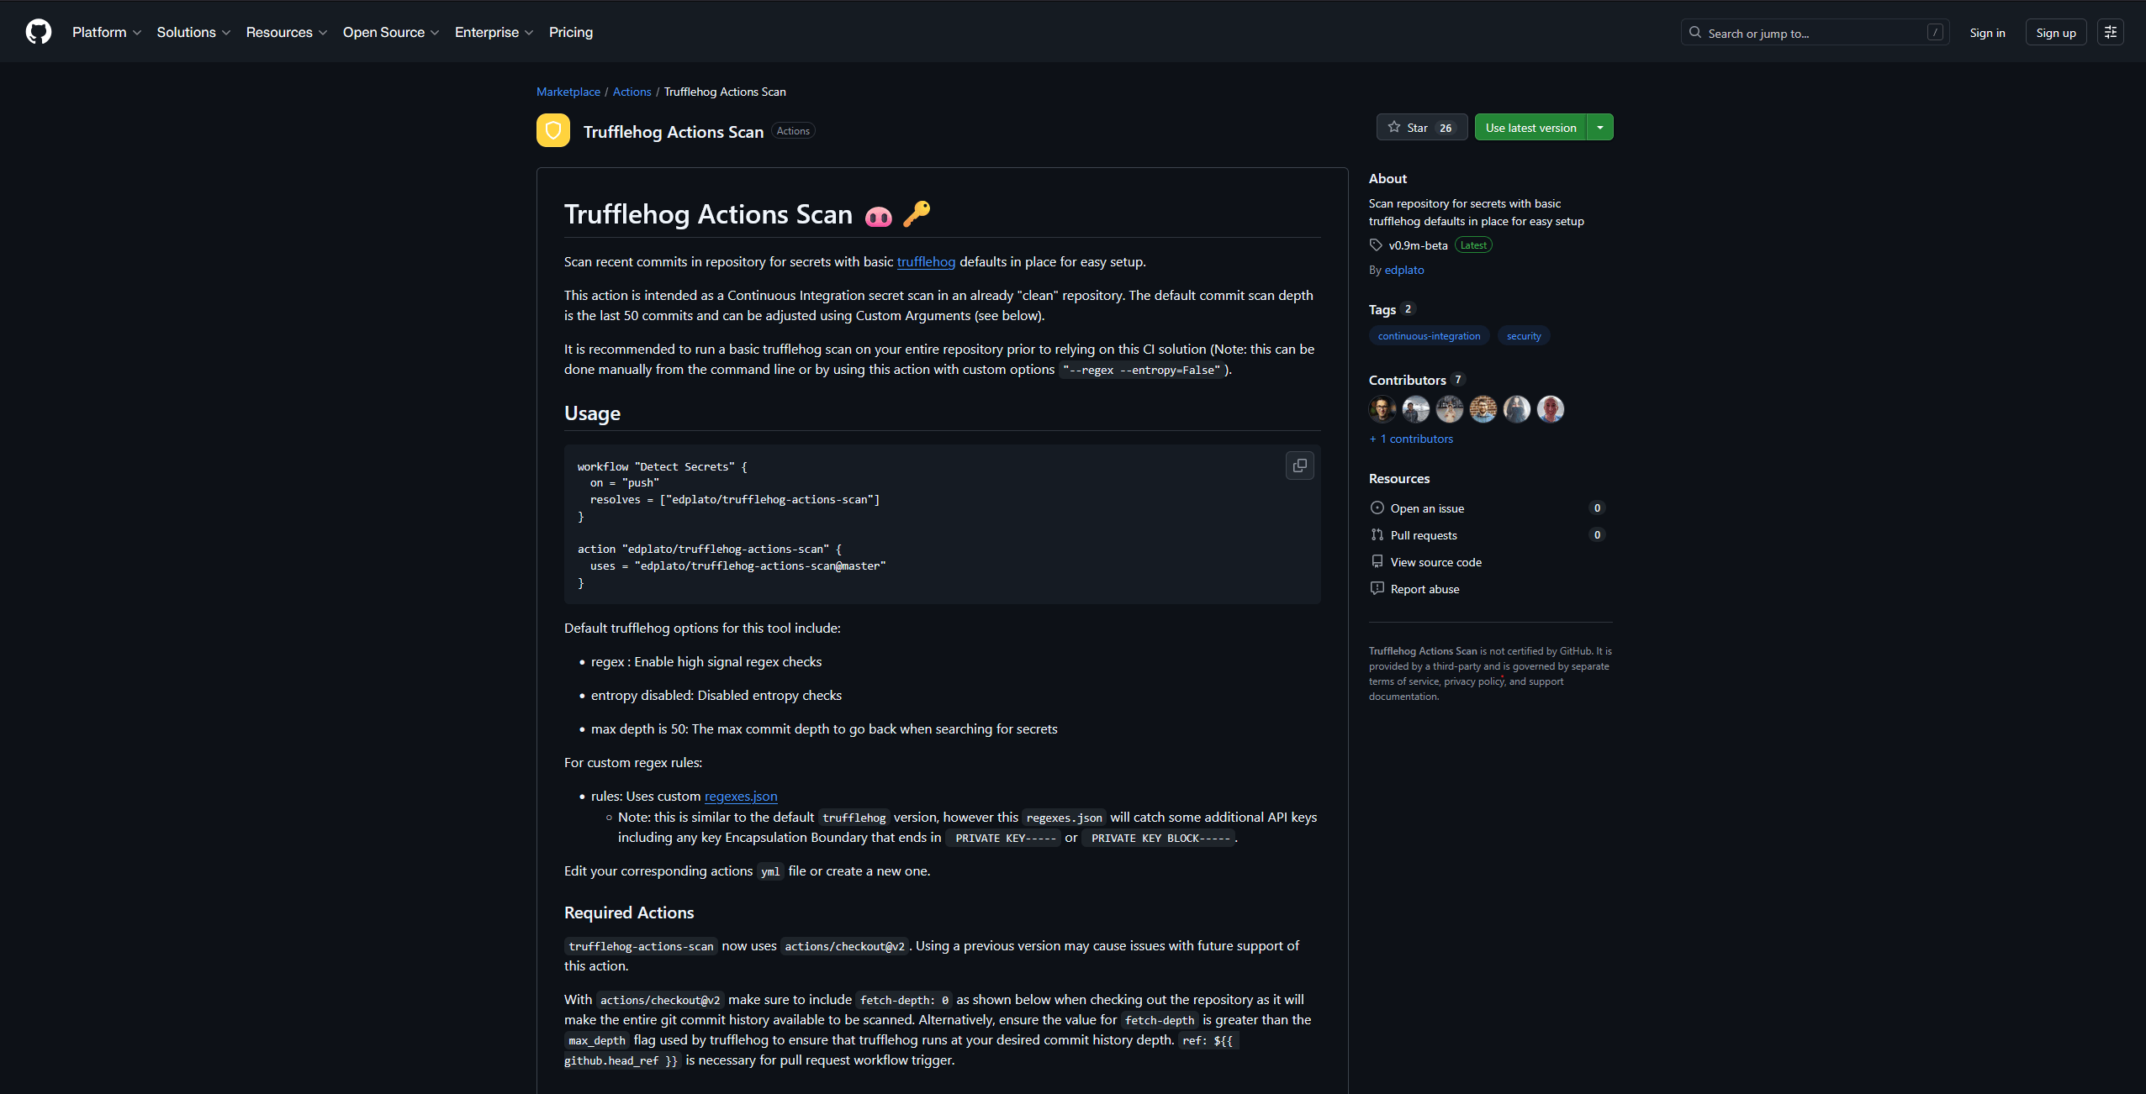Click the Tags count 2 badge
The width and height of the screenshot is (2146, 1094).
(1408, 309)
